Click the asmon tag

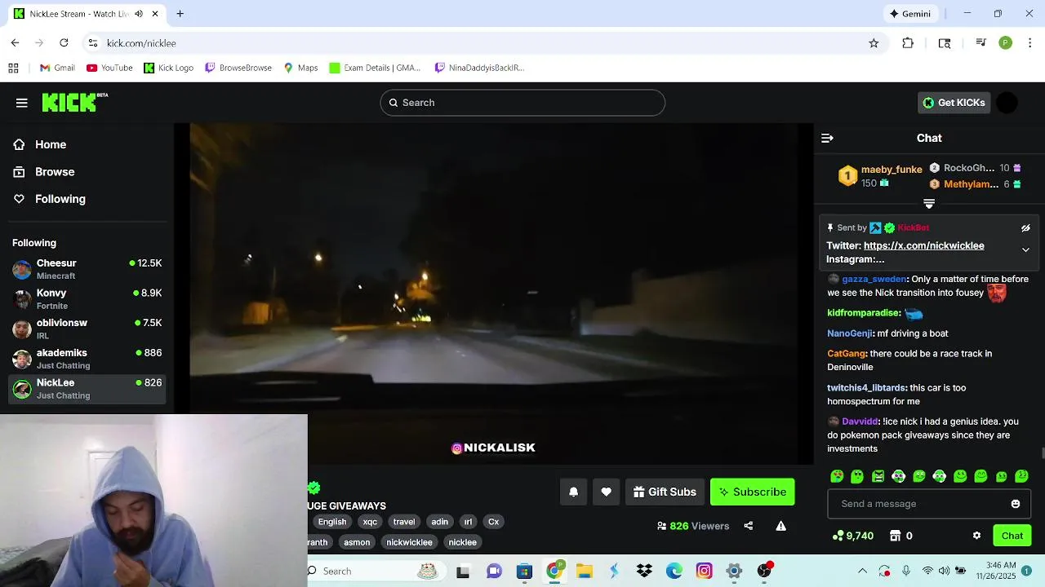click(x=357, y=542)
